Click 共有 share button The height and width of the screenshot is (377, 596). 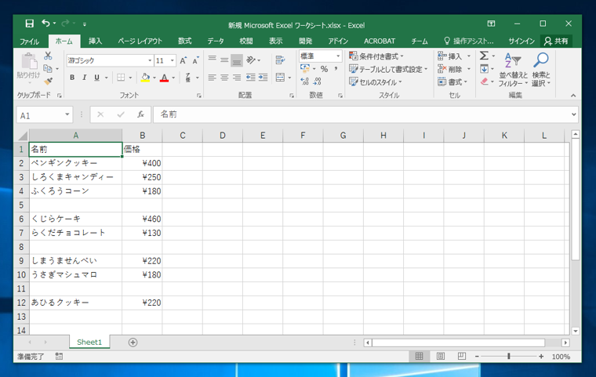pyautogui.click(x=556, y=41)
